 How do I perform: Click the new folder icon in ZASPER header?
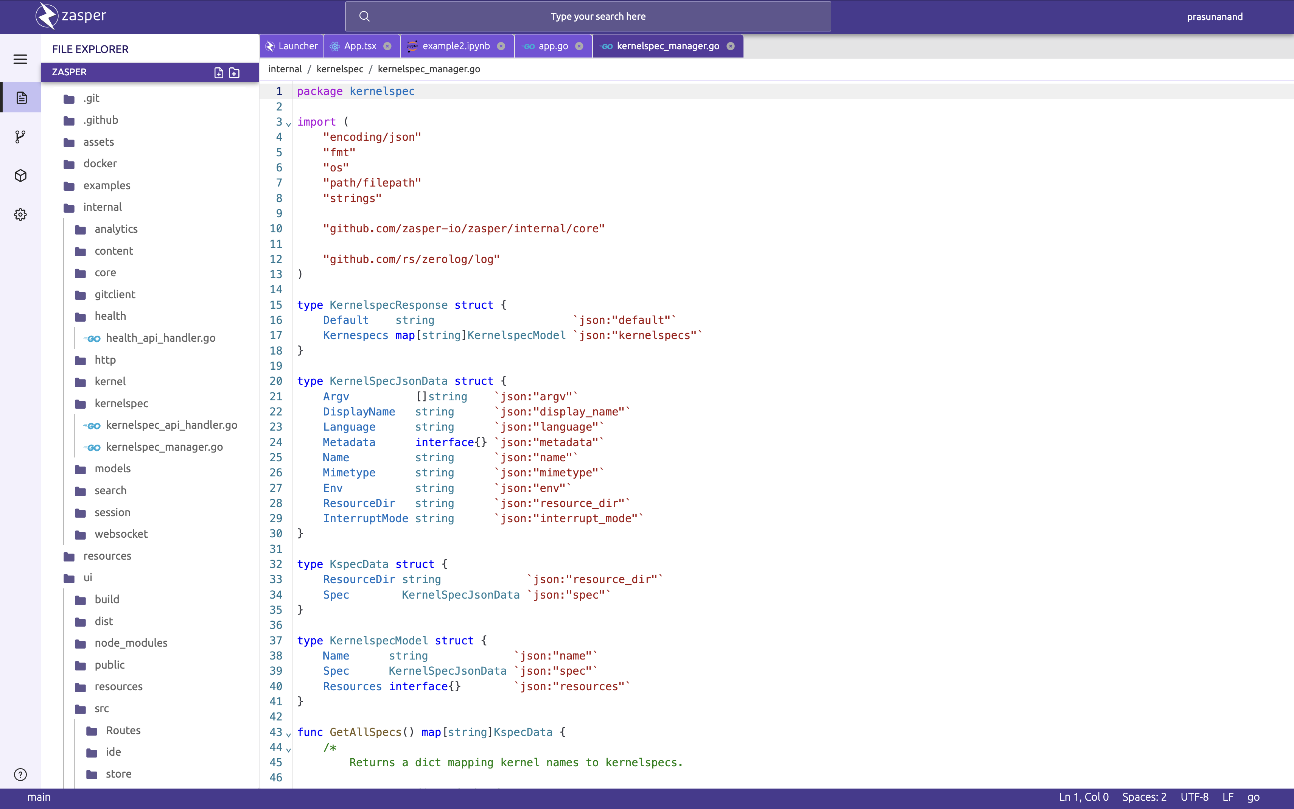234,73
